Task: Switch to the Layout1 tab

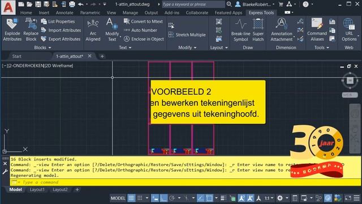Action: coord(37,190)
